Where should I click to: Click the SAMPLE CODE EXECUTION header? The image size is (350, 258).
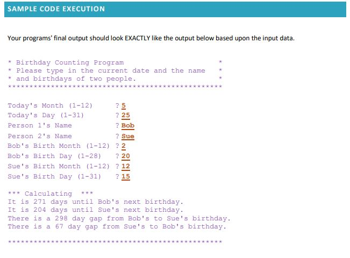point(56,9)
